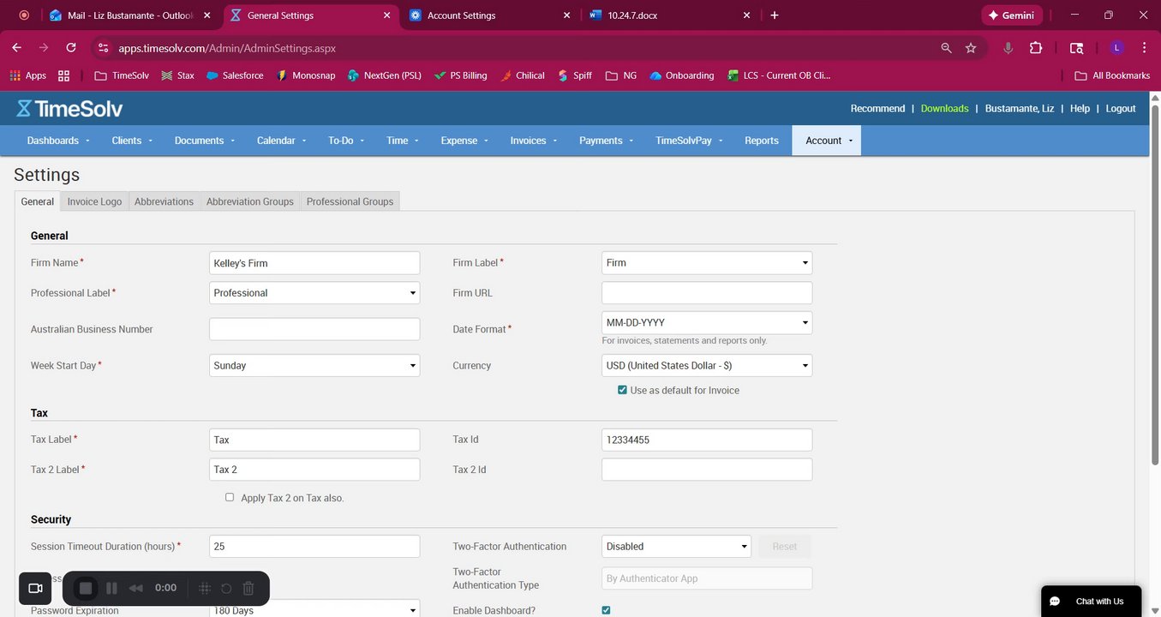Stop the screen recording
The image size is (1161, 617).
point(86,588)
